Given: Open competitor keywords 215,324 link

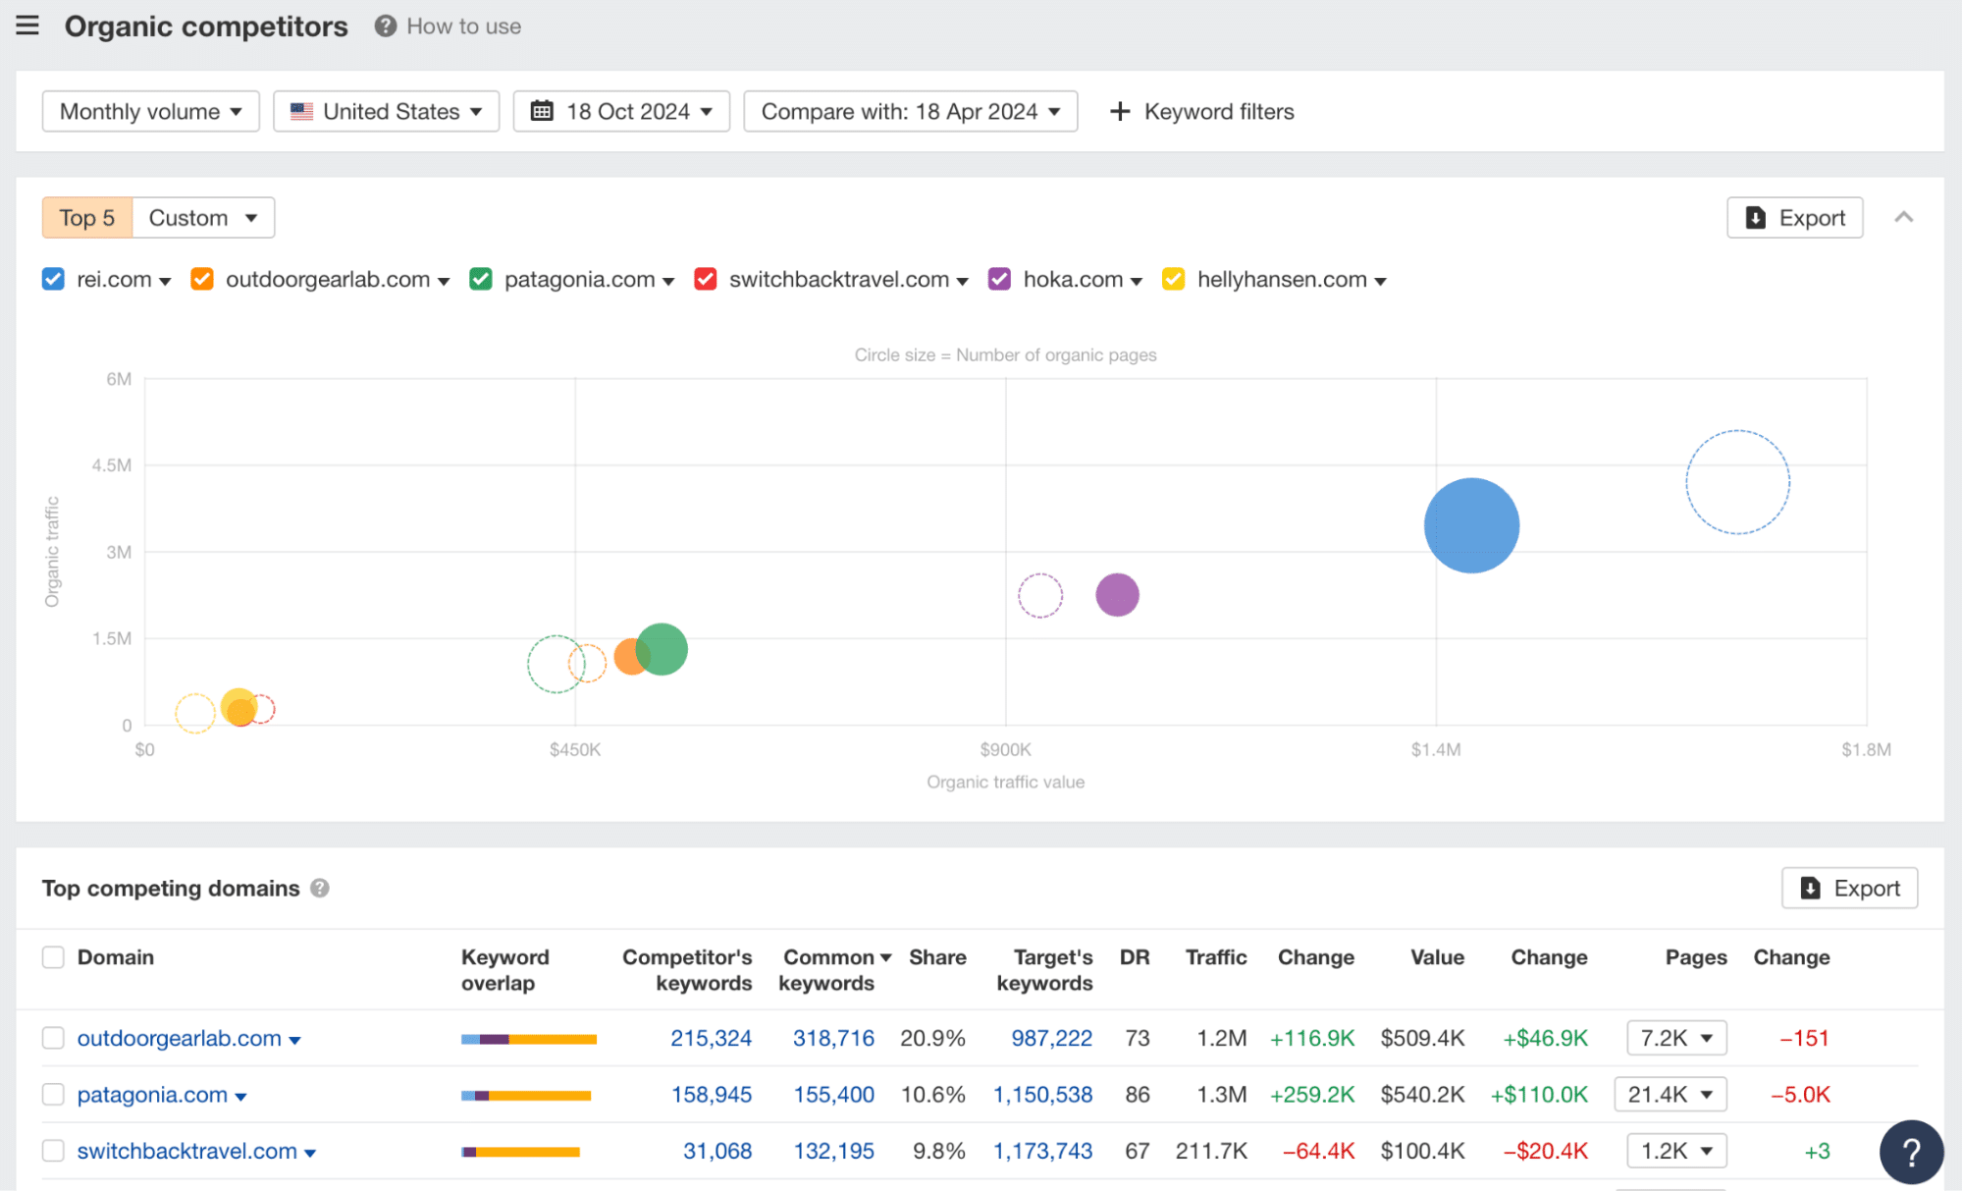Looking at the screenshot, I should click(x=712, y=1038).
